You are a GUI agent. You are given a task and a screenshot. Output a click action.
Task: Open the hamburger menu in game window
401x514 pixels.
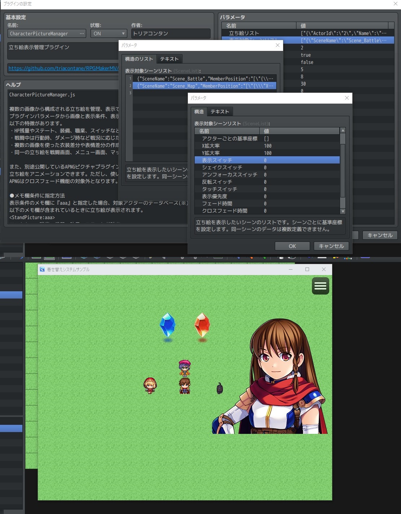click(320, 286)
